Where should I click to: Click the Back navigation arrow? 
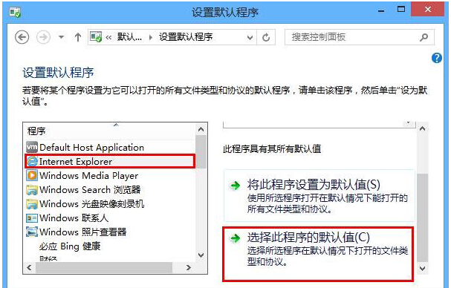point(22,37)
